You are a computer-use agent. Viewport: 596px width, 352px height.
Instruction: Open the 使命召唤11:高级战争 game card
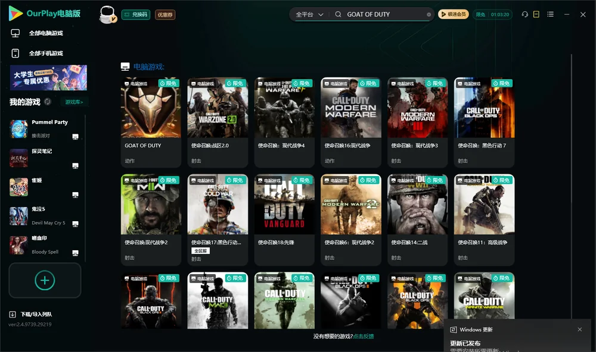coord(484,220)
